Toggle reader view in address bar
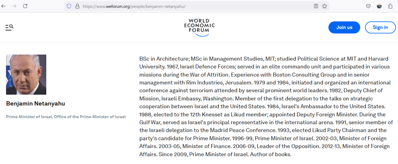Image resolution: width=398 pixels, height=164 pixels. tap(316, 6)
